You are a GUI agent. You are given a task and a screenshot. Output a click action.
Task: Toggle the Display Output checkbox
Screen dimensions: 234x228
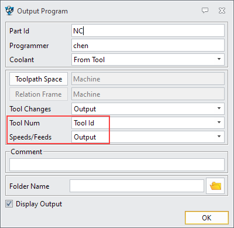point(9,204)
